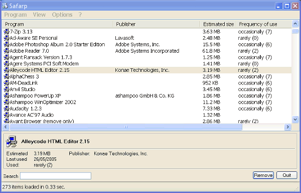Click the 11.2 MB size cell
Image resolution: width=301 pixels, height=193 pixels.
coord(211,102)
